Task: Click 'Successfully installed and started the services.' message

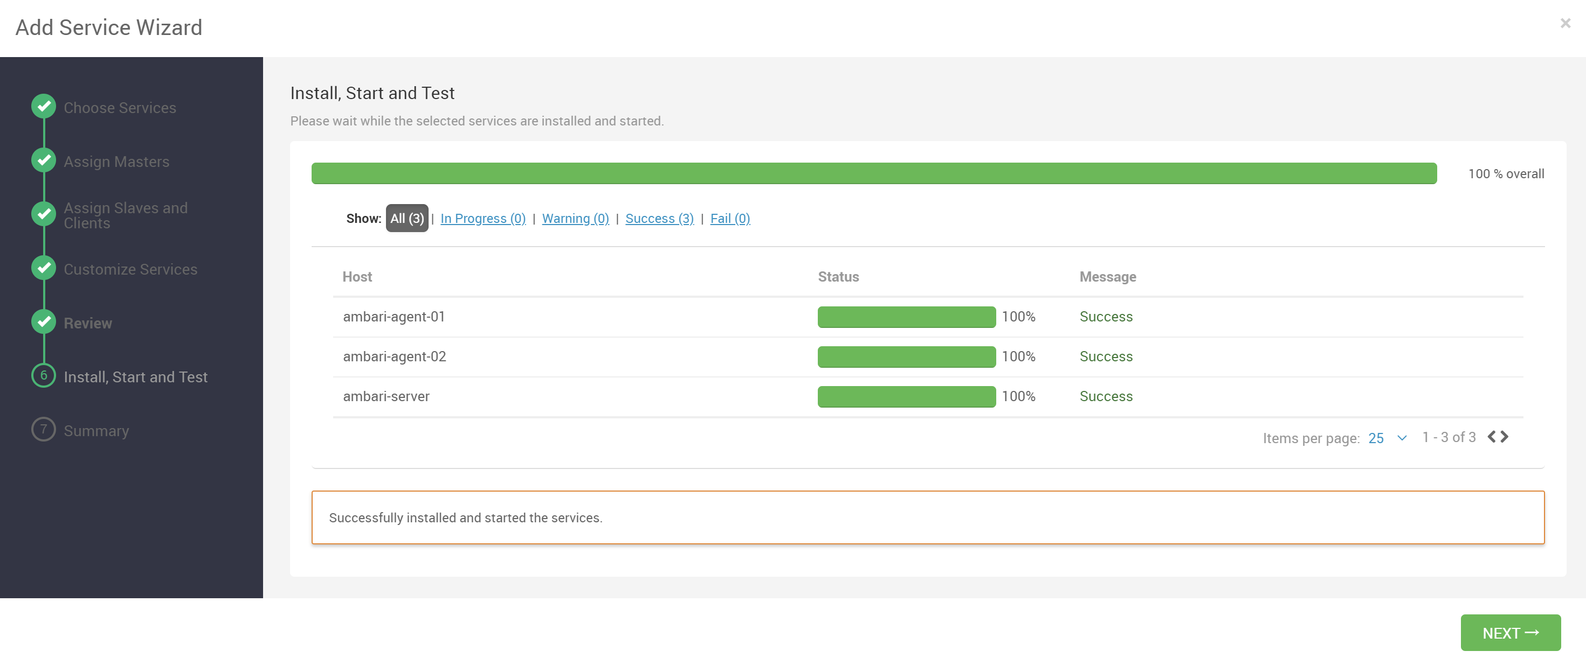Action: tap(465, 518)
